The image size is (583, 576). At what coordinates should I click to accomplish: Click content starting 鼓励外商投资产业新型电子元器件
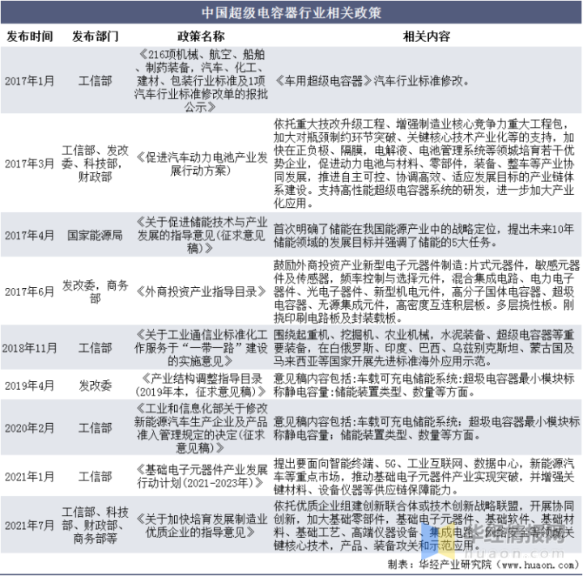point(427,292)
